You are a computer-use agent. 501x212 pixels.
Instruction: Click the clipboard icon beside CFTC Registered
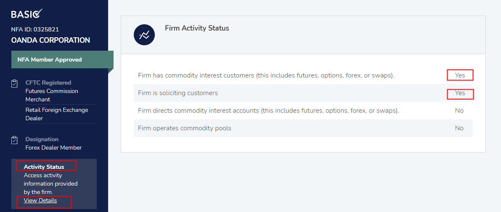click(14, 83)
